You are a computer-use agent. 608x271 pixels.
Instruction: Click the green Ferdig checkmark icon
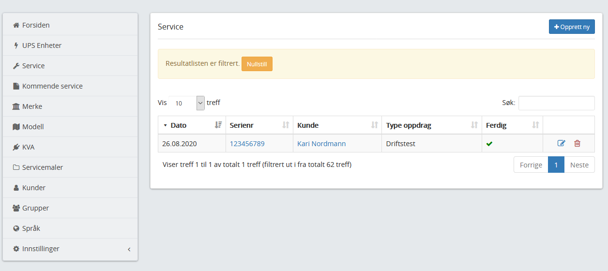[489, 144]
